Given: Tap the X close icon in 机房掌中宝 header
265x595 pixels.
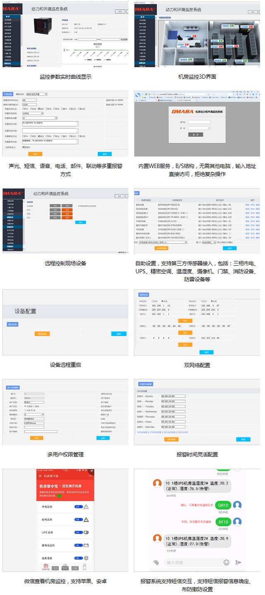Looking at the screenshot, I should click(x=40, y=476).
